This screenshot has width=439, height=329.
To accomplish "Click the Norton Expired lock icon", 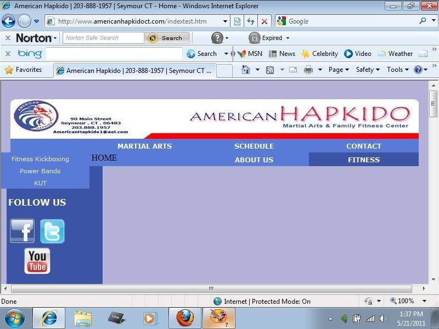I will click(254, 38).
